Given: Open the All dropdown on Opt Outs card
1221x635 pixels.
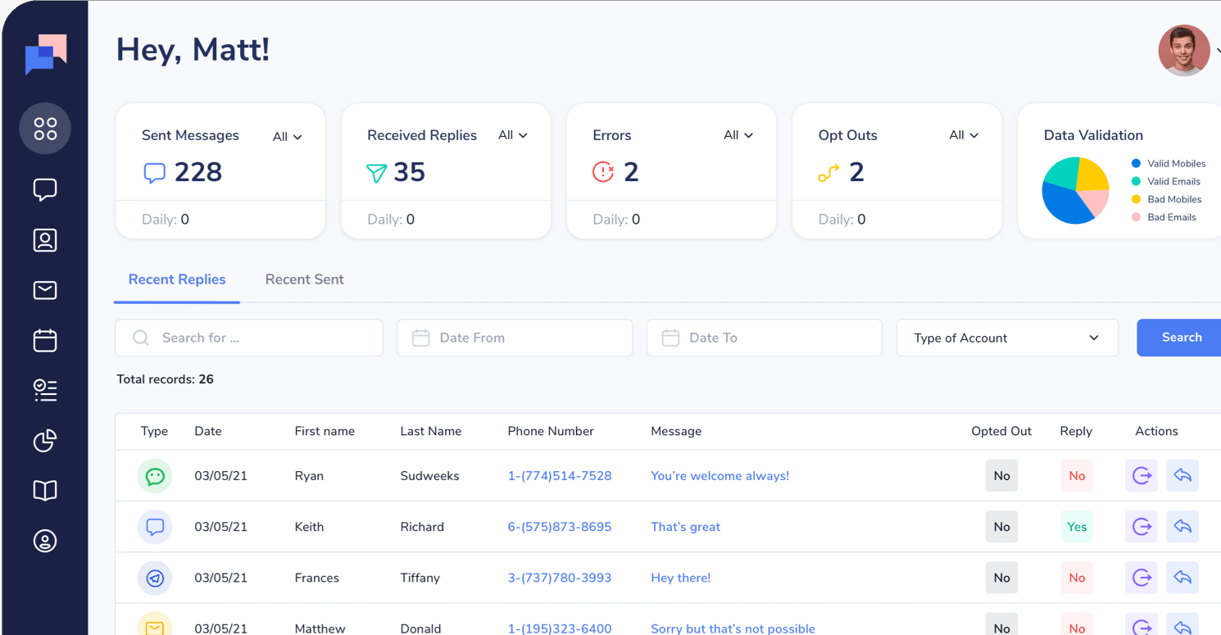Looking at the screenshot, I should click(962, 134).
